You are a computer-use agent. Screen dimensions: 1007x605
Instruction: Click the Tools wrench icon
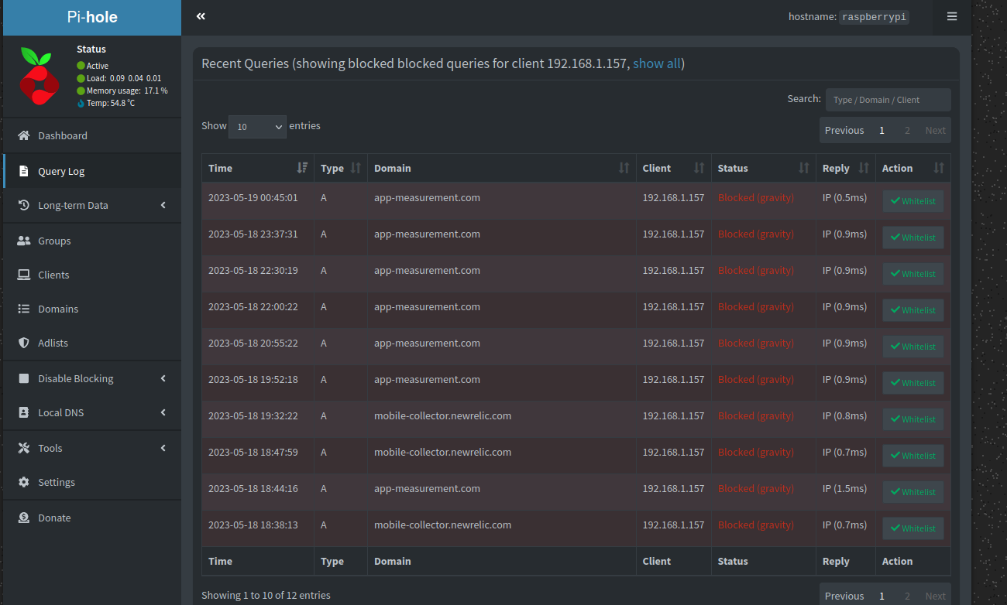[x=23, y=448]
